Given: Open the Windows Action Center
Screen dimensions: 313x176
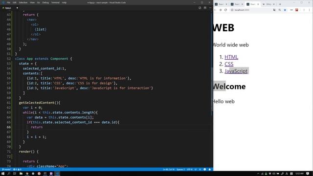Looking at the screenshot, I should (x=308, y=174).
